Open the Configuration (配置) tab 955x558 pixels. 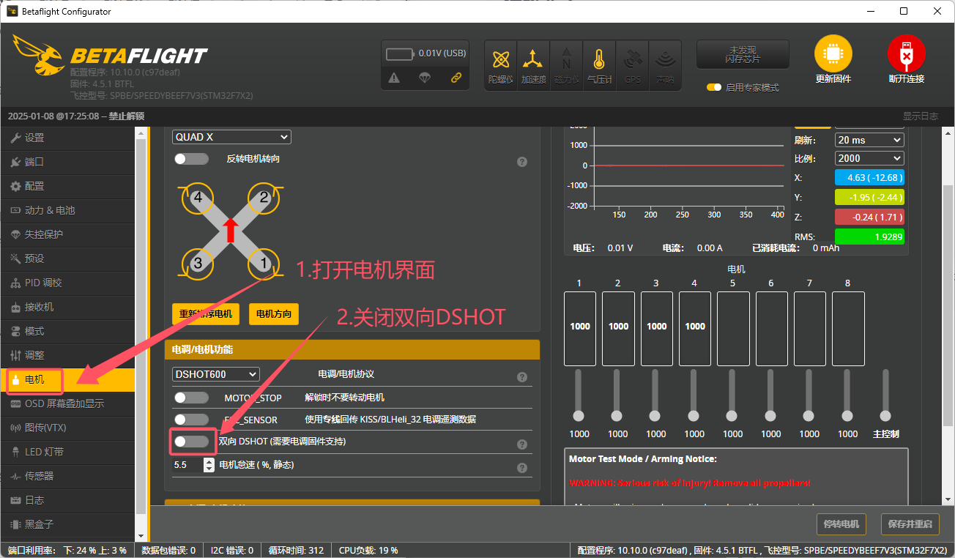click(x=67, y=186)
